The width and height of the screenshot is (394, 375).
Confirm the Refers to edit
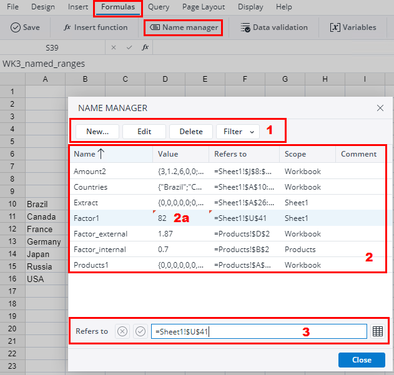(x=140, y=331)
